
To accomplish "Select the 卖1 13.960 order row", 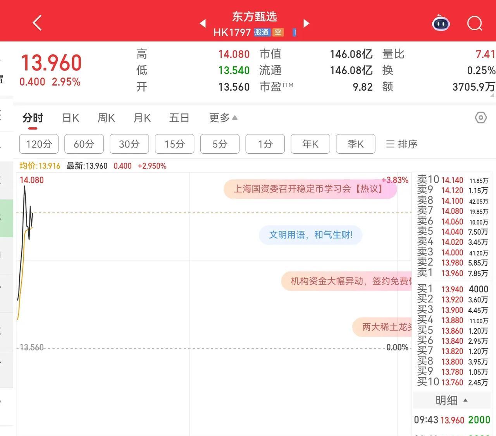I will pos(453,273).
